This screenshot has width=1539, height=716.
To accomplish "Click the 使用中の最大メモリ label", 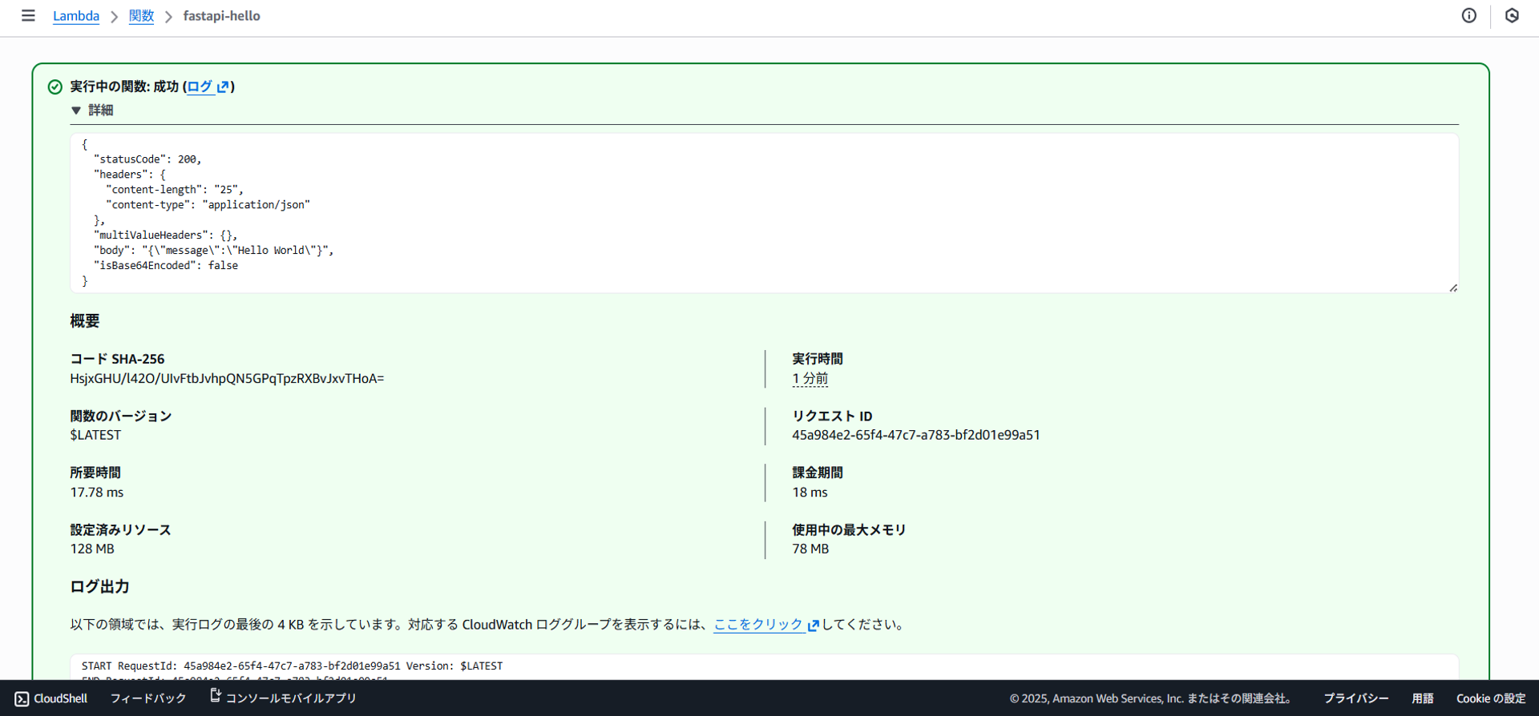I will pyautogui.click(x=849, y=529).
